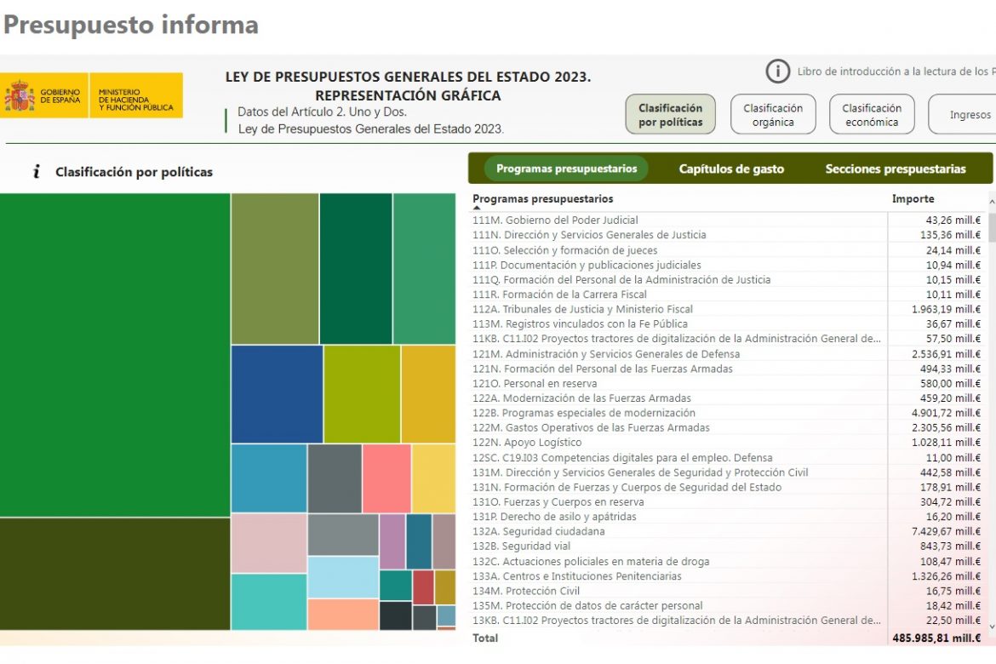Select row 111P. Documentación y publicaciones judiciales
Viewport: 996px width, 664px height.
coord(728,265)
